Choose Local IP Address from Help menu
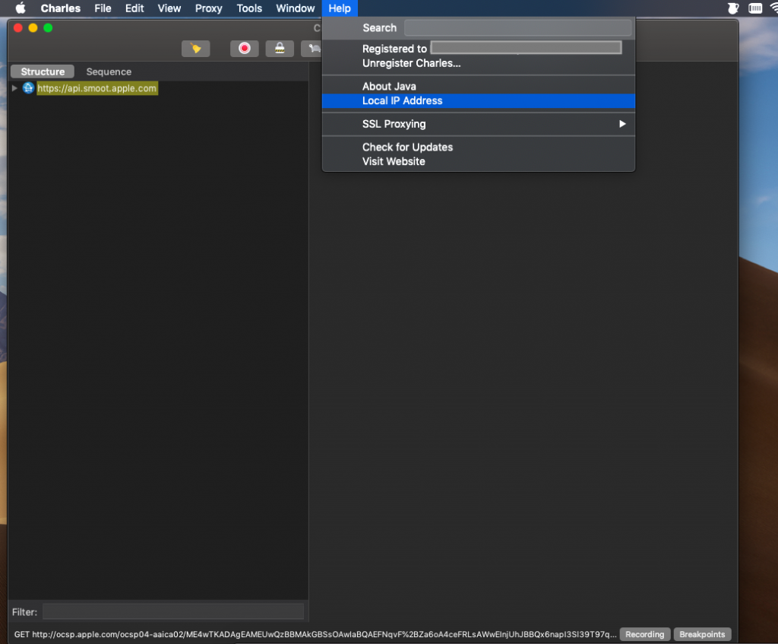 click(479, 101)
